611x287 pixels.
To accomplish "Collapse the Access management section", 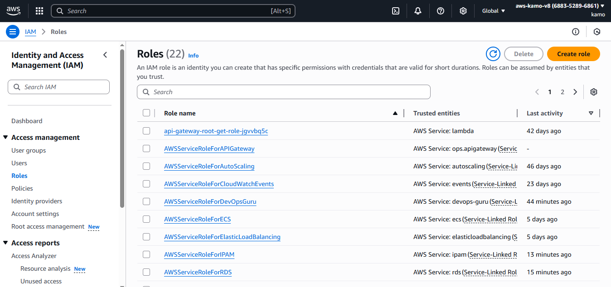I will [5, 138].
